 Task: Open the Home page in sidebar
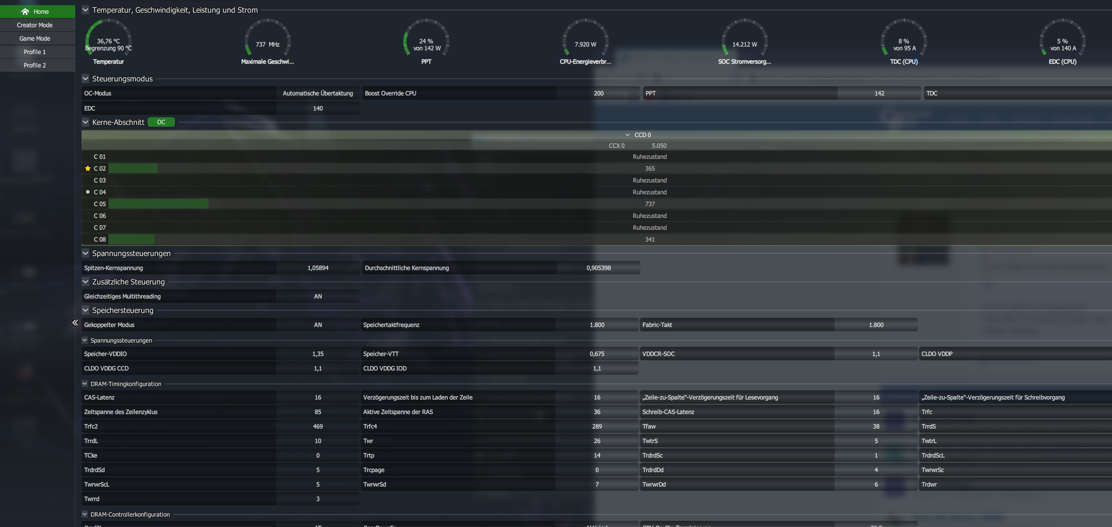(37, 11)
